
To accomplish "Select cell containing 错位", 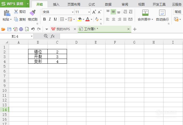I will [x=38, y=52].
